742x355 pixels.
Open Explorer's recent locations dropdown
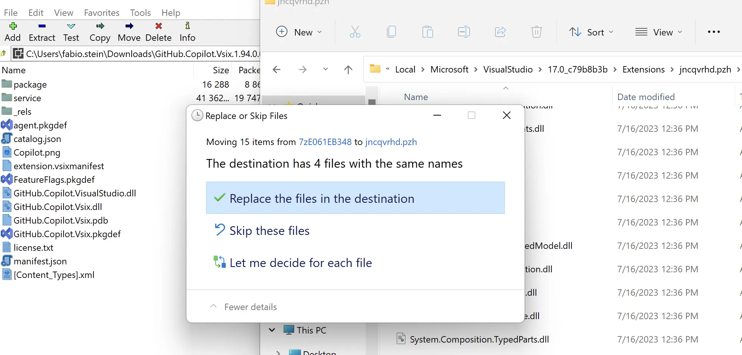[326, 69]
